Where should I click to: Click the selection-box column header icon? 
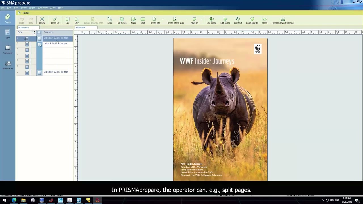[33, 33]
